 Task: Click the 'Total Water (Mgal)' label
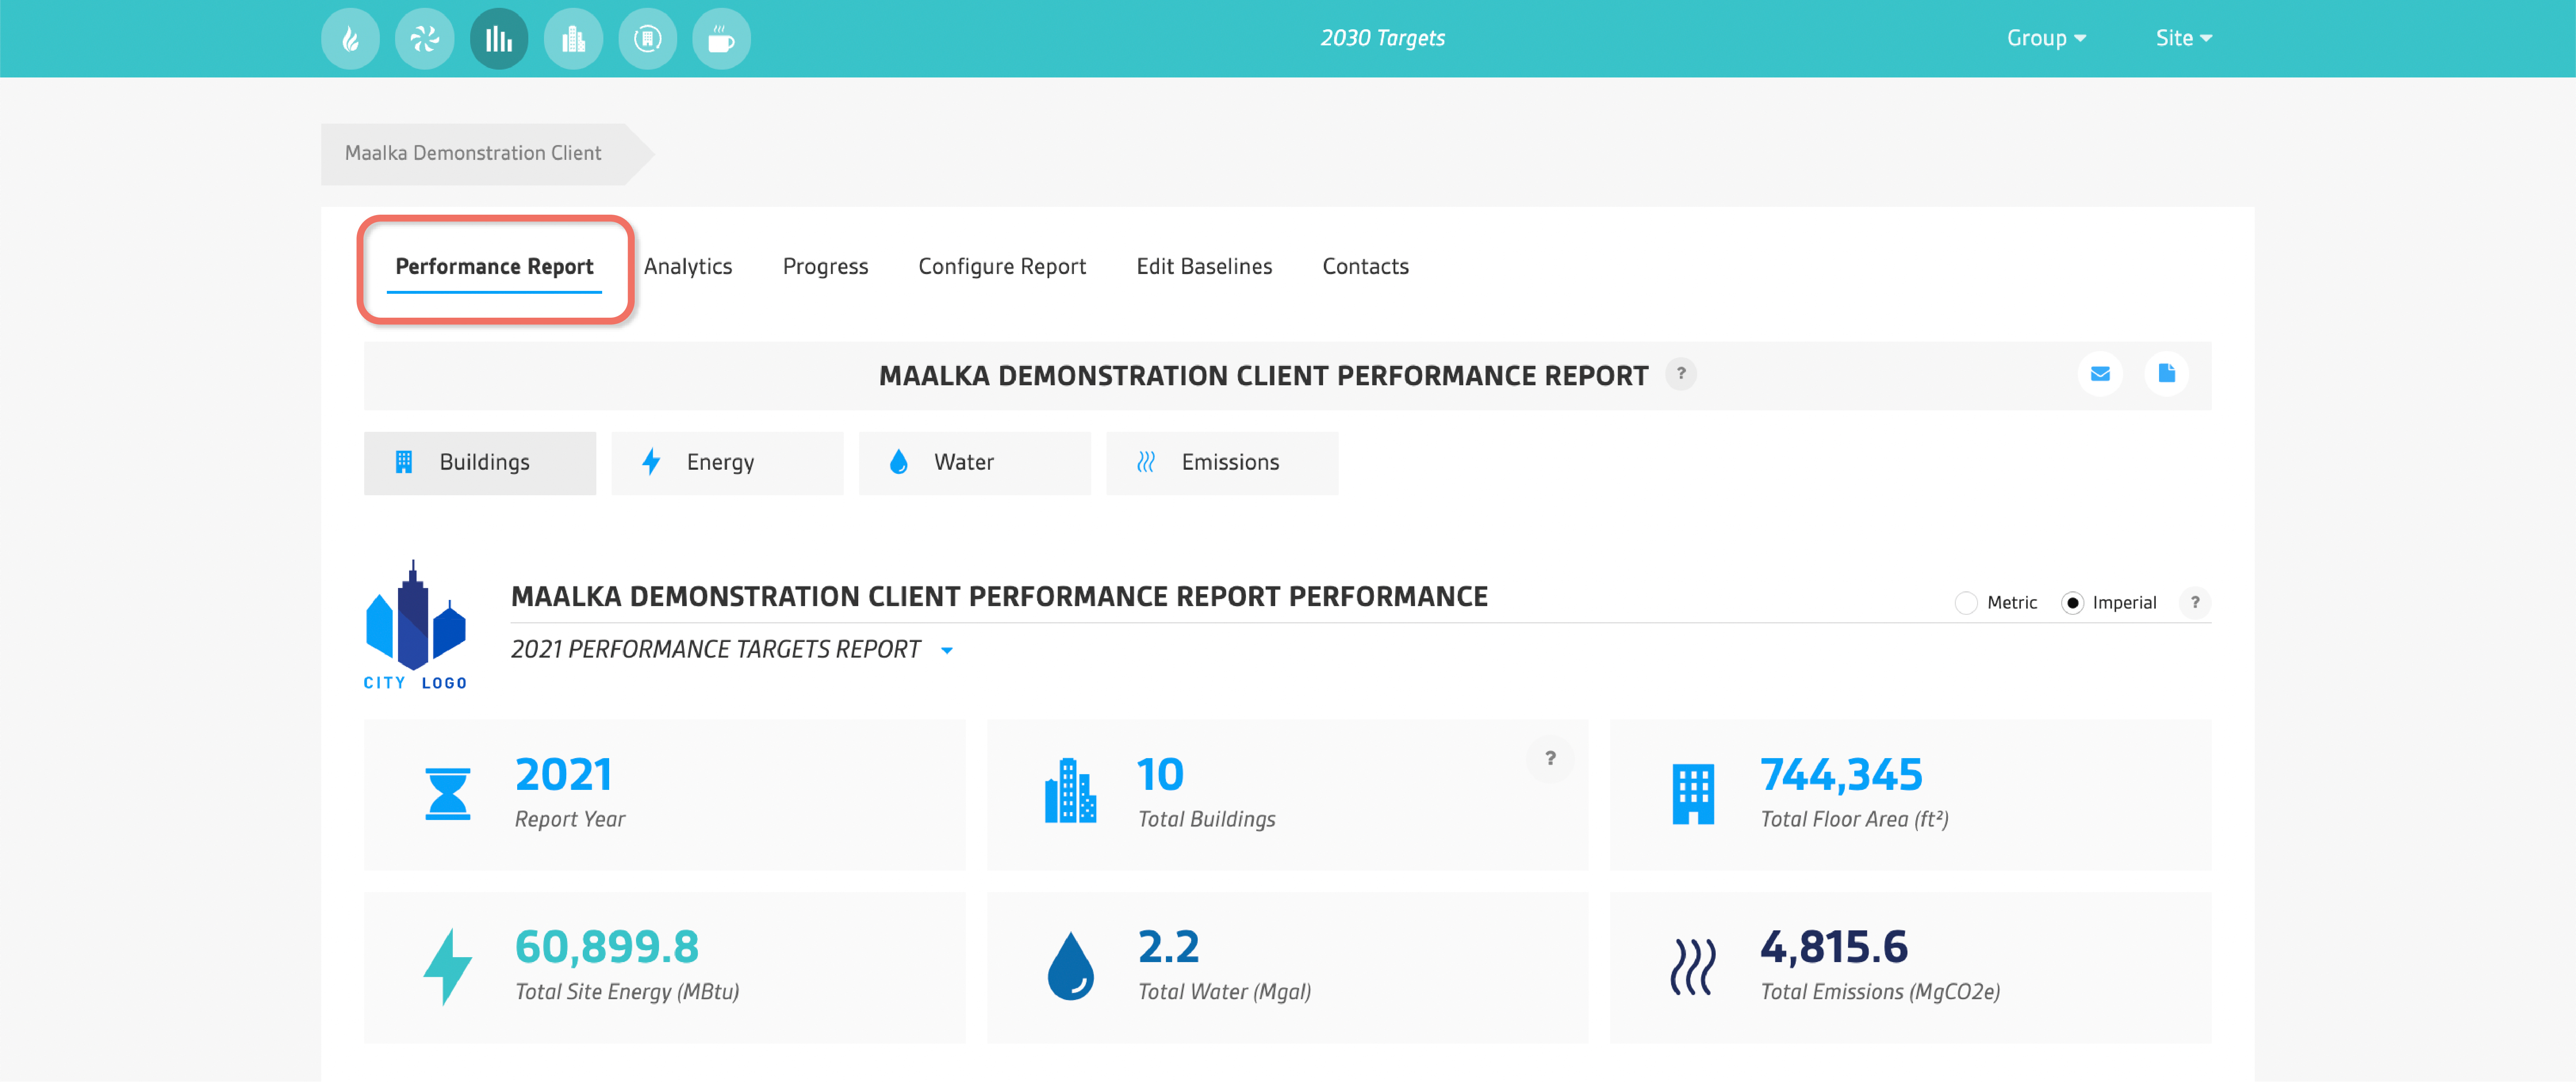[1224, 992]
